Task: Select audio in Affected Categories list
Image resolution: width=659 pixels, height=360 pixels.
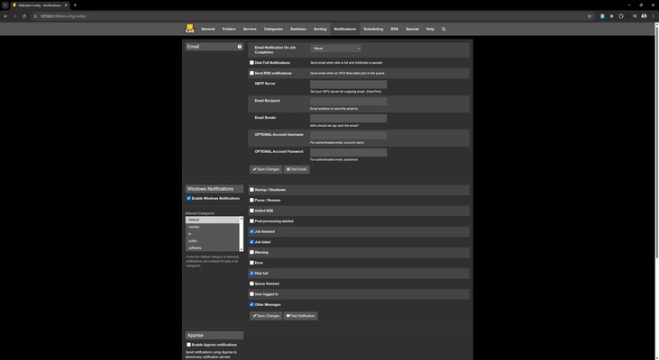Action: [x=212, y=241]
